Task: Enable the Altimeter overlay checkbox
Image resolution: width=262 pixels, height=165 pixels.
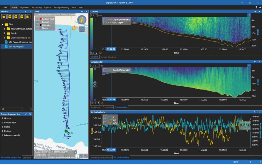Action: coord(37,25)
